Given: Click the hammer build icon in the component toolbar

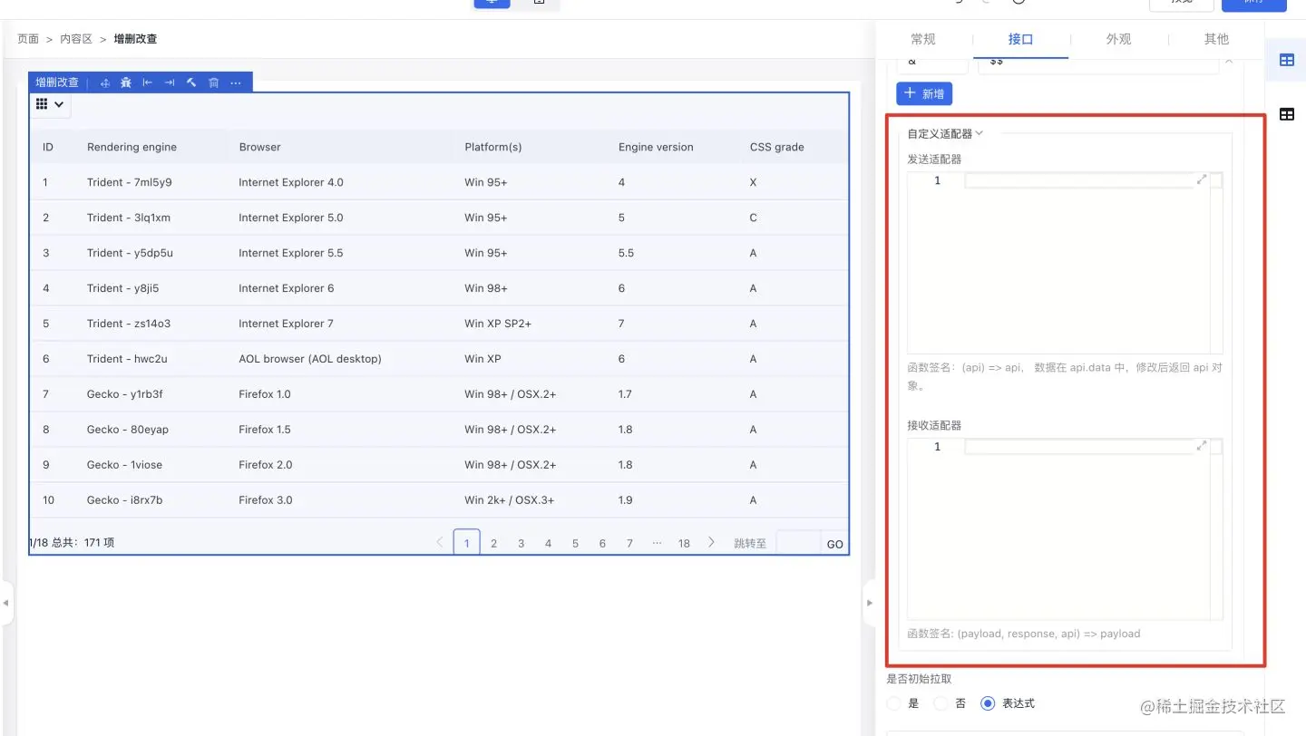Looking at the screenshot, I should coord(191,82).
